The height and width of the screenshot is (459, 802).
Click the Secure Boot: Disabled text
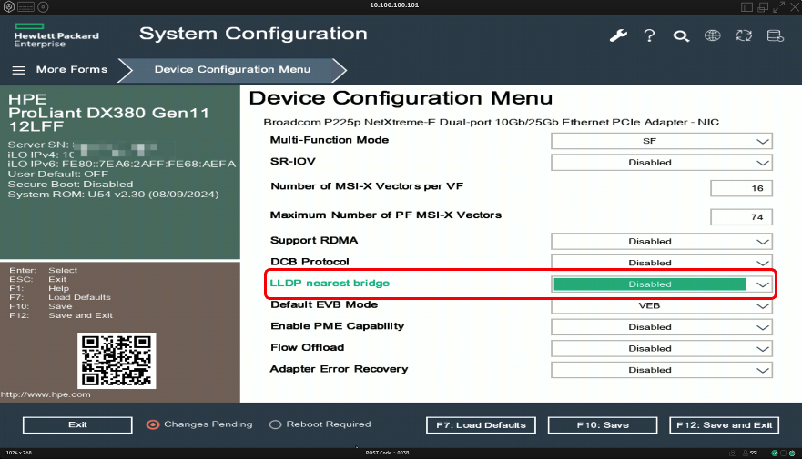(70, 185)
